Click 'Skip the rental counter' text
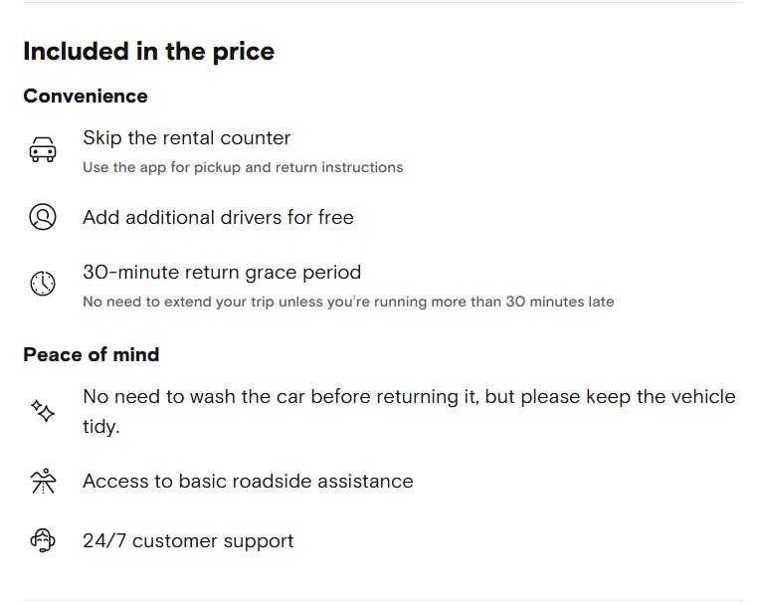This screenshot has width=758, height=605. click(186, 138)
